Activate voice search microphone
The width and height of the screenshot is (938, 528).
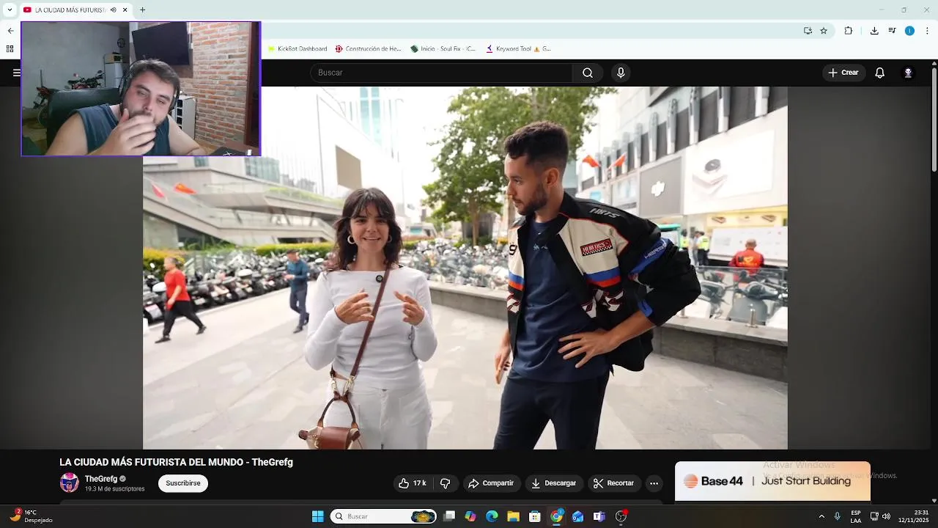pos(621,73)
